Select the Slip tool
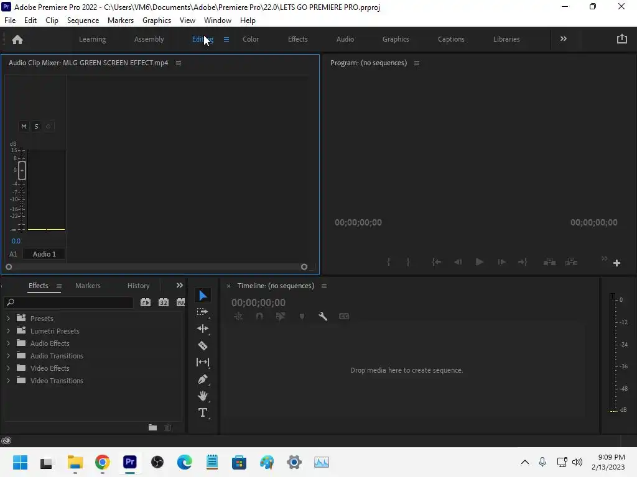 click(203, 362)
